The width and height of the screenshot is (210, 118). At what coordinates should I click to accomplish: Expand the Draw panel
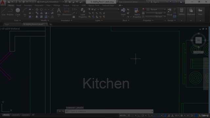[x=17, y=20]
